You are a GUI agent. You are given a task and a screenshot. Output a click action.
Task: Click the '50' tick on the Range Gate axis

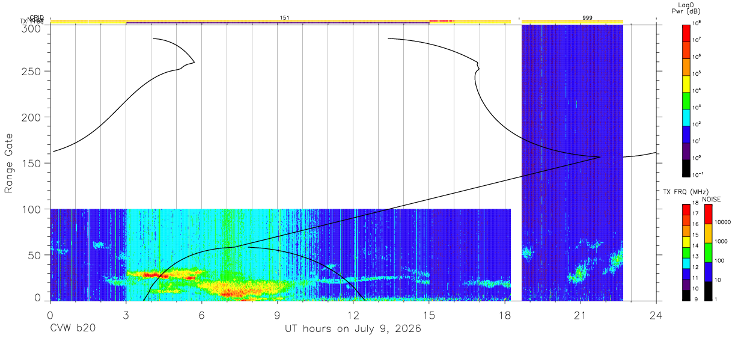[x=35, y=255]
